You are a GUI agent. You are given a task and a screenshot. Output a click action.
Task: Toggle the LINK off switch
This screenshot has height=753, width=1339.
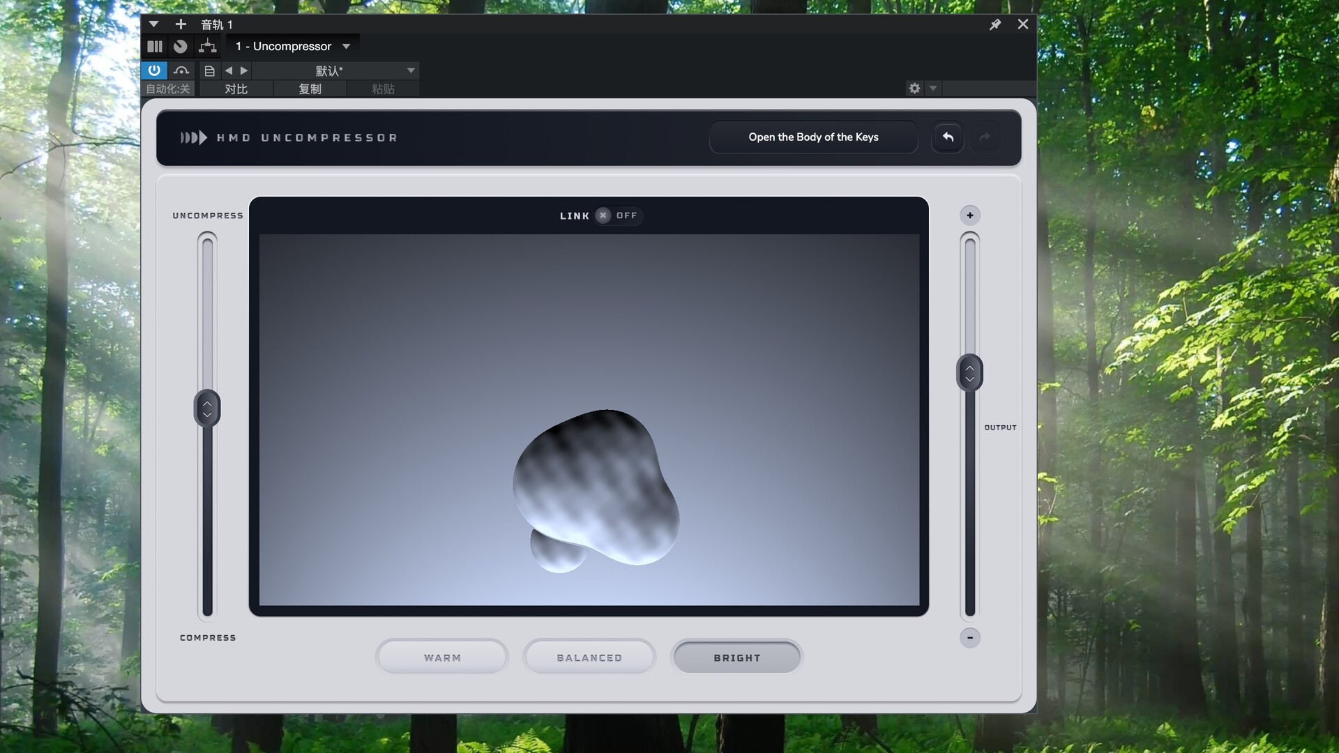(x=604, y=215)
